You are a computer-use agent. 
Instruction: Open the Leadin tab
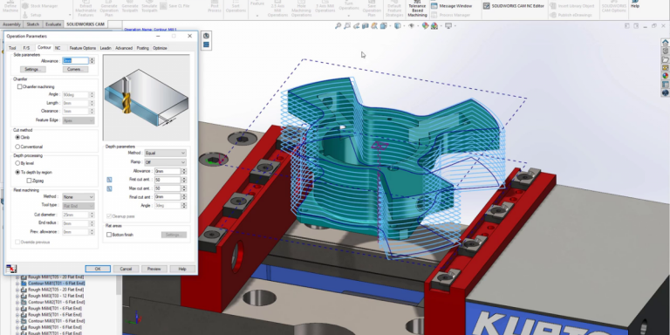click(106, 48)
